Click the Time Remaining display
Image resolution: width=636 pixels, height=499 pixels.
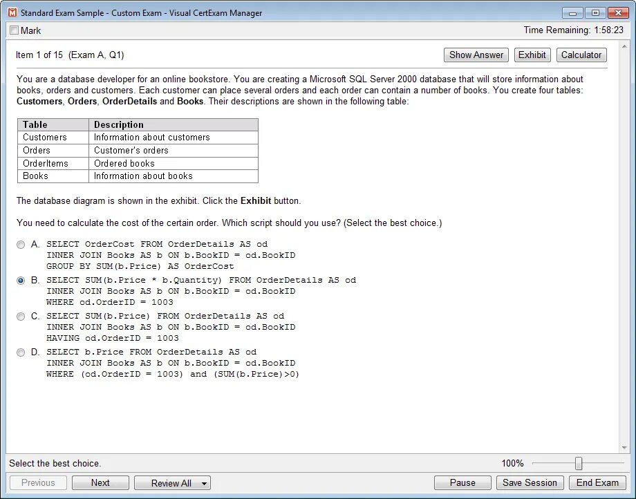(574, 30)
